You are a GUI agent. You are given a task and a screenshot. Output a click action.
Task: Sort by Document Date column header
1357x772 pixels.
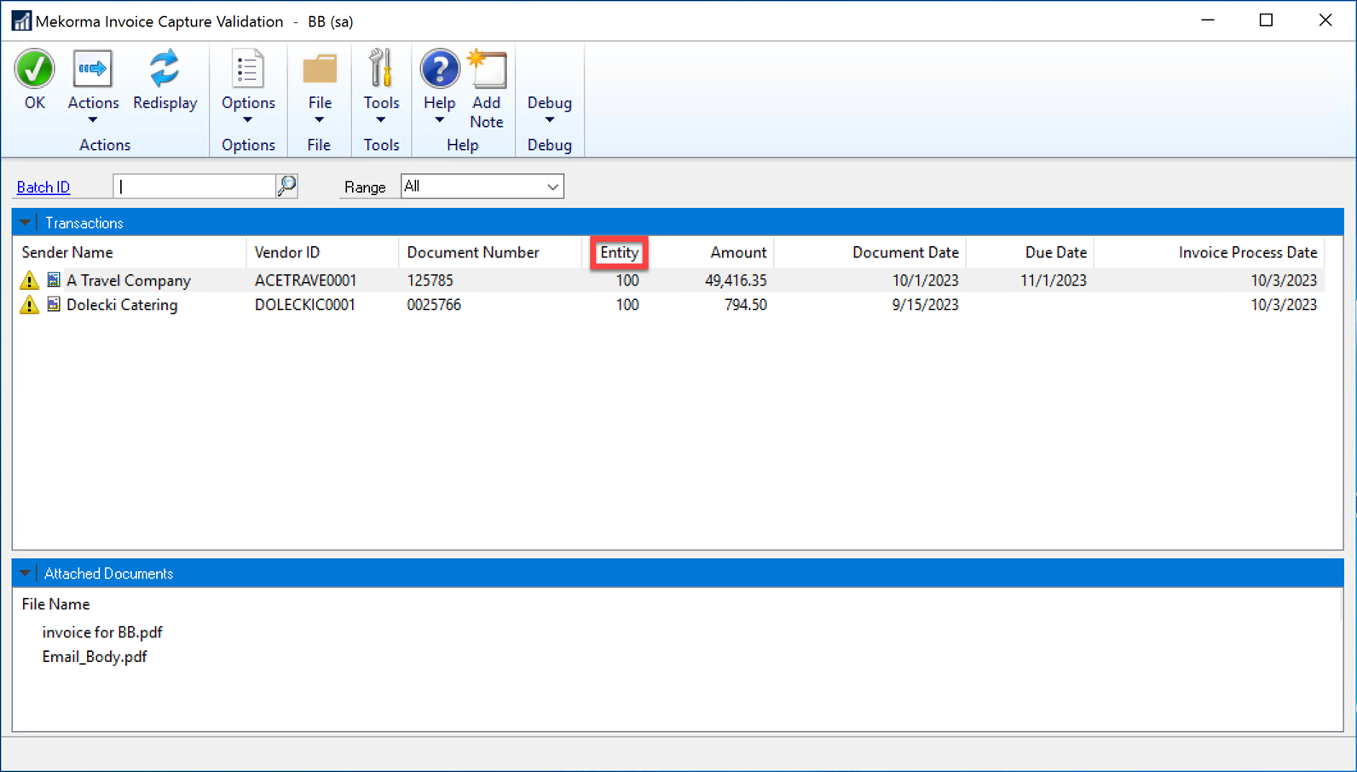(905, 252)
